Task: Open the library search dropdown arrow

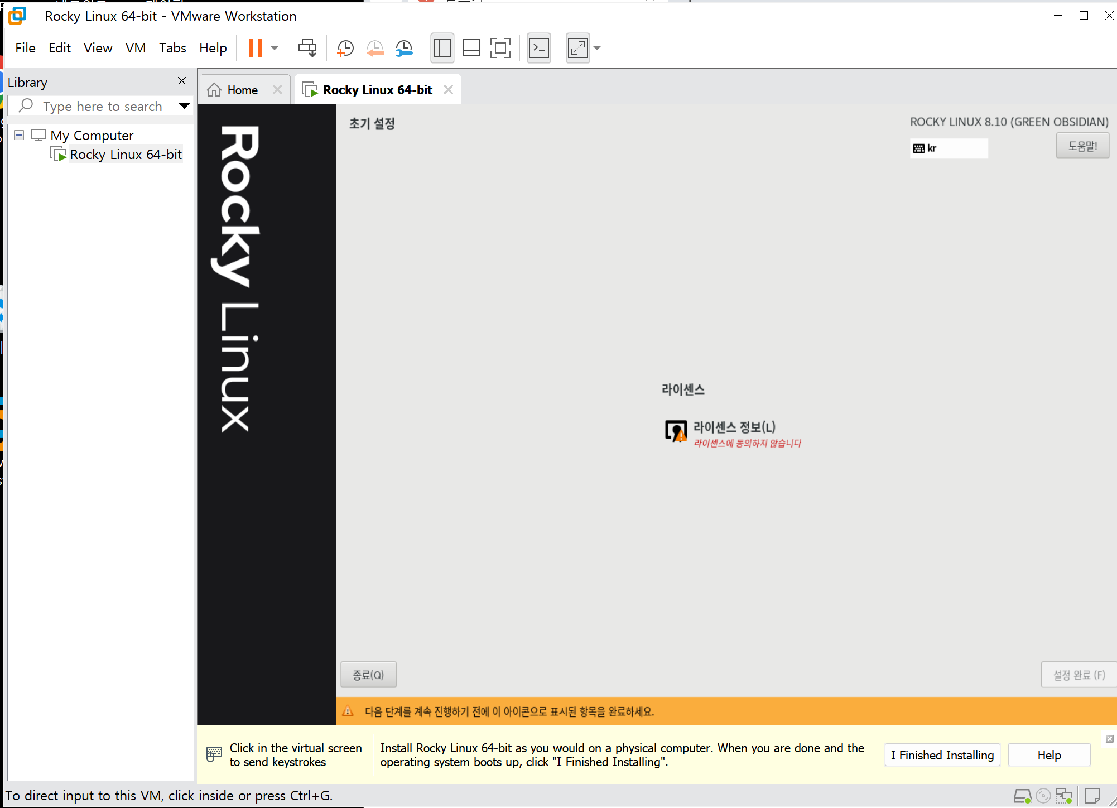Action: (x=184, y=106)
